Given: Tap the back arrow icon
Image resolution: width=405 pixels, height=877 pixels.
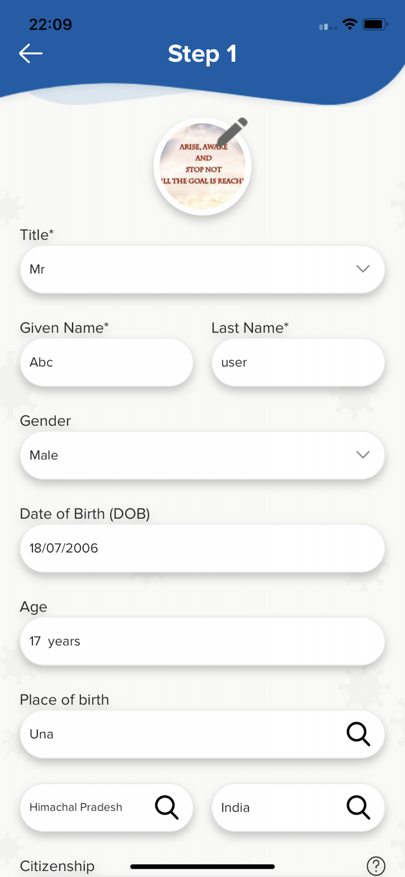Looking at the screenshot, I should [31, 53].
